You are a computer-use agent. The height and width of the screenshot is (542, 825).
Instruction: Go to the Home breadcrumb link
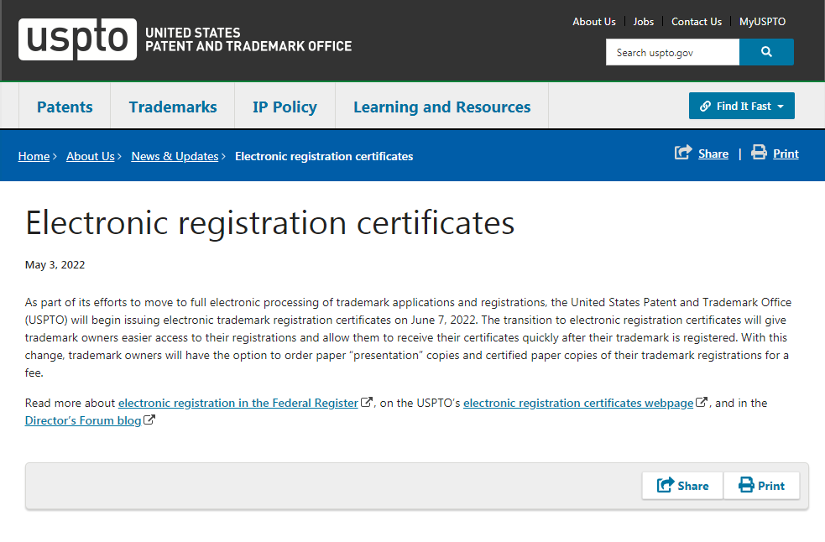34,156
